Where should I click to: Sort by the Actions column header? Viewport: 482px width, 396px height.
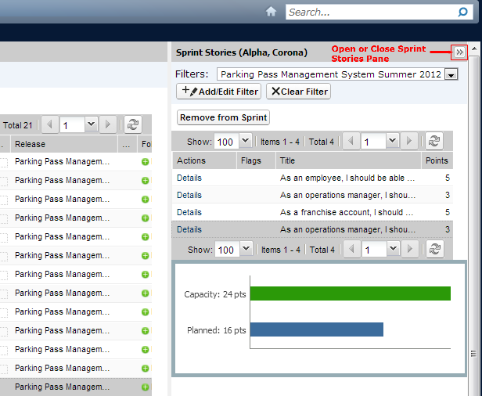pyautogui.click(x=204, y=160)
